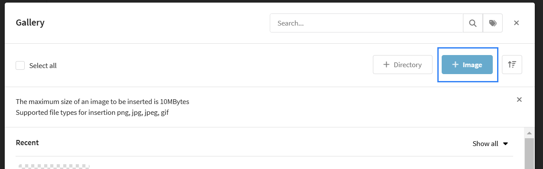Click the plus icon on Directory
The width and height of the screenshot is (543, 169).
coord(386,65)
